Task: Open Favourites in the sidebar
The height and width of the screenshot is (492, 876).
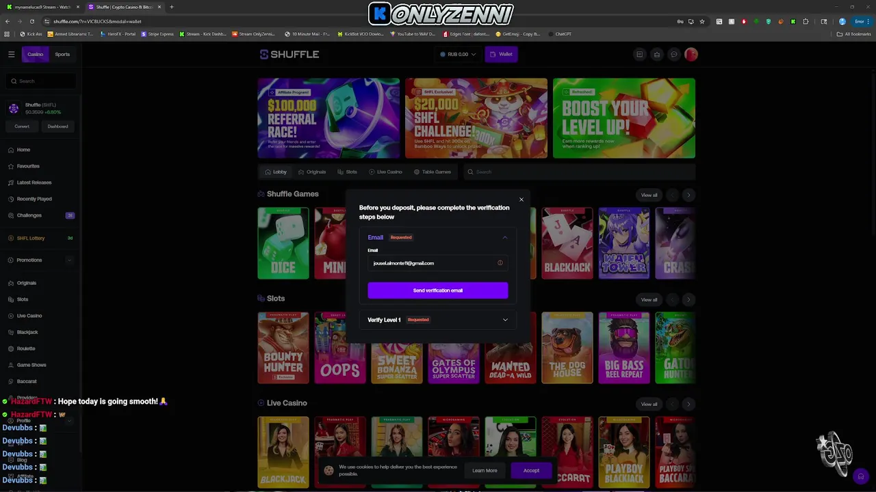Action: 28,166
